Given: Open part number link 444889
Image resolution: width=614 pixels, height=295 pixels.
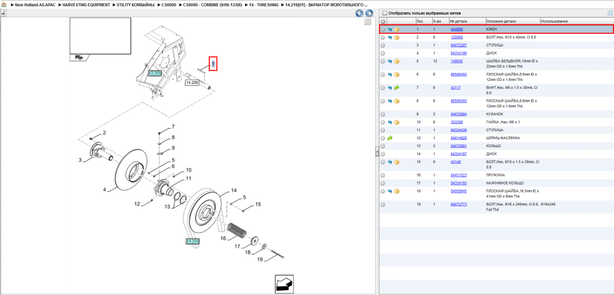Looking at the screenshot, I should 457,29.
